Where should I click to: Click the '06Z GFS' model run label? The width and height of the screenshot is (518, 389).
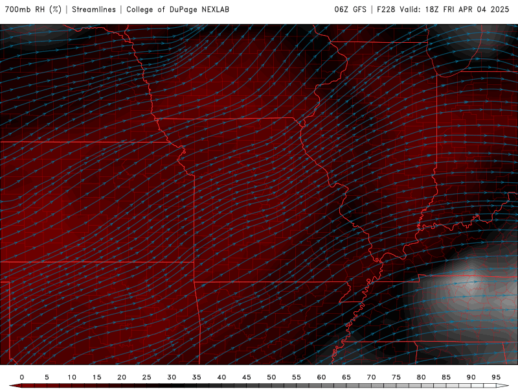[350, 9]
